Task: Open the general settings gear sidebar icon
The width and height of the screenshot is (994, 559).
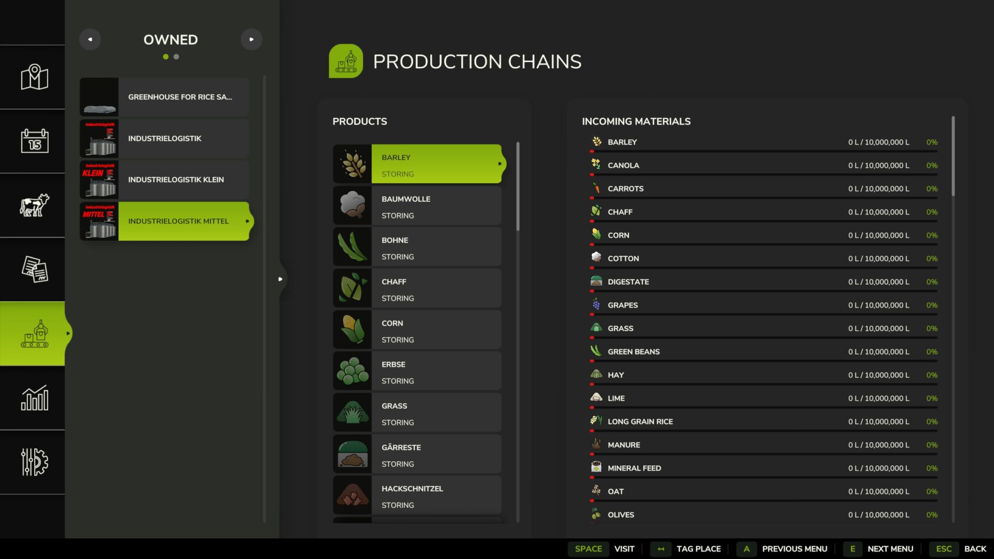Action: [34, 462]
